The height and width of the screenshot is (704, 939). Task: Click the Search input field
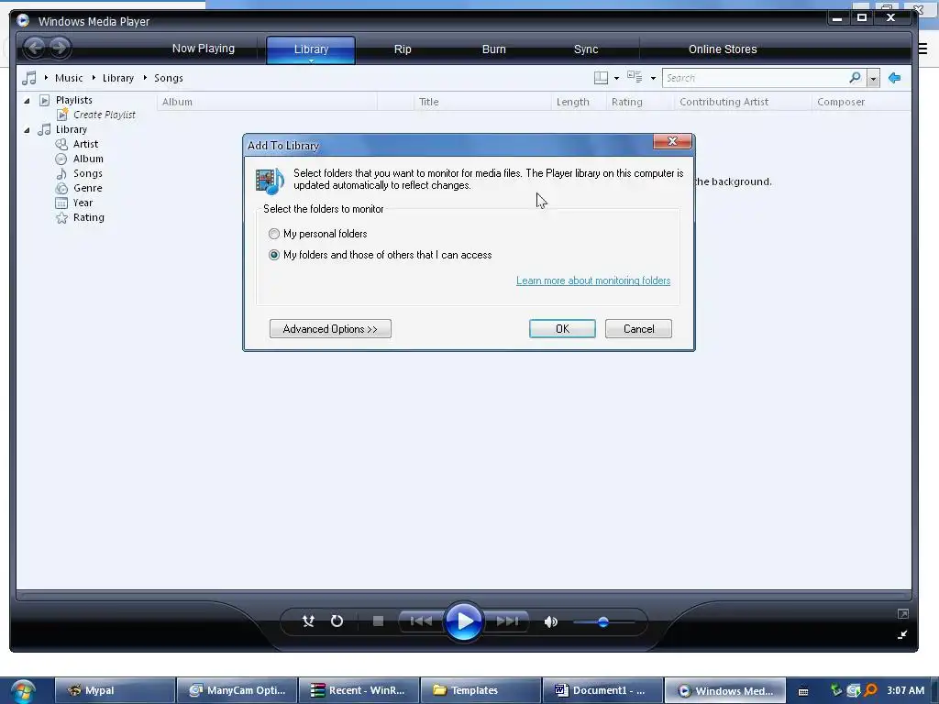coord(756,78)
